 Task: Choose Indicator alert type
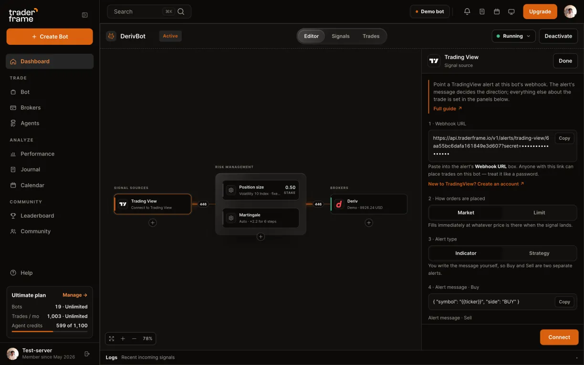(x=466, y=253)
